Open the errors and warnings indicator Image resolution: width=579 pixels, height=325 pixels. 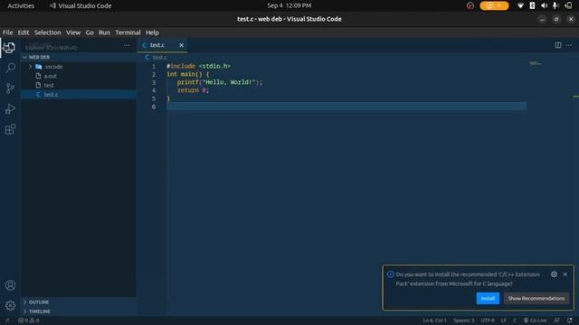coord(29,320)
